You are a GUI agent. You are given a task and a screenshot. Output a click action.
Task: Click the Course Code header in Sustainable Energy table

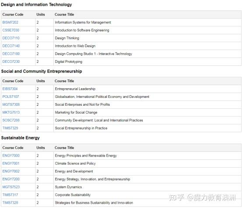[x=13, y=148]
